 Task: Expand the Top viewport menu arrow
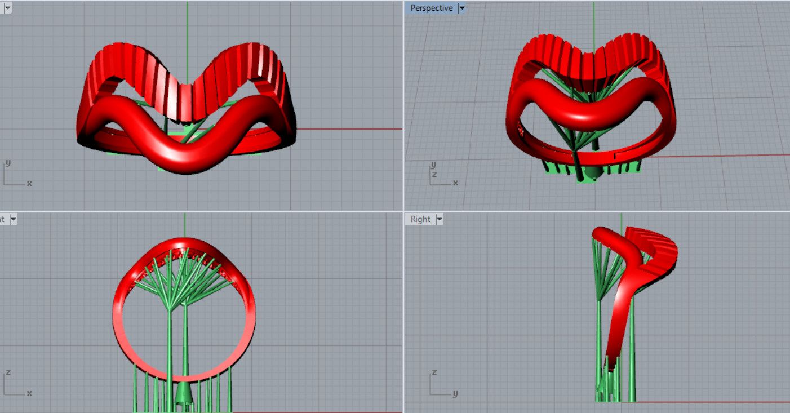(x=7, y=8)
